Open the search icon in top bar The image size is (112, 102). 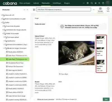(x=92, y=3)
